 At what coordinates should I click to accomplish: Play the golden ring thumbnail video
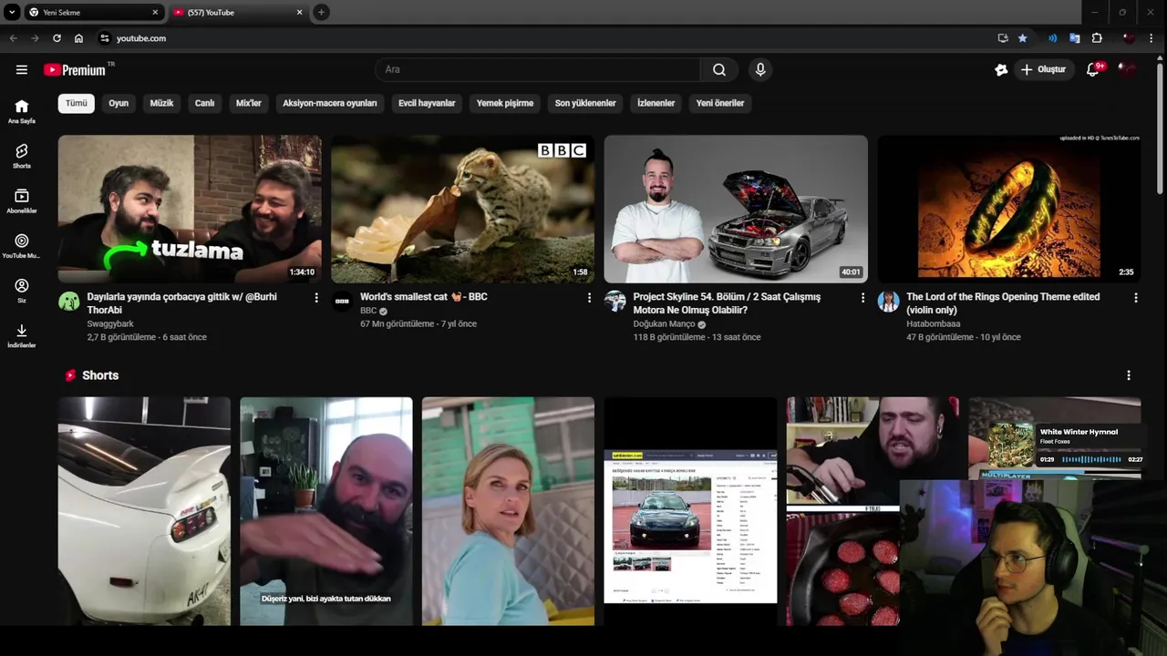(x=1008, y=209)
